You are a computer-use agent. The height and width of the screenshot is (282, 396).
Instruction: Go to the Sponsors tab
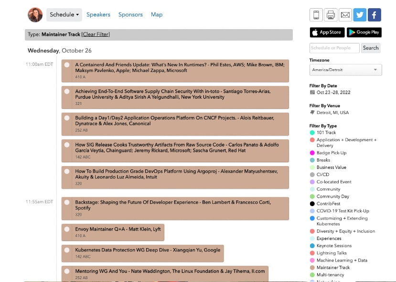point(130,15)
